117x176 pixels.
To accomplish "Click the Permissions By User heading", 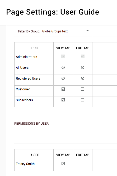I will [x=31, y=124].
